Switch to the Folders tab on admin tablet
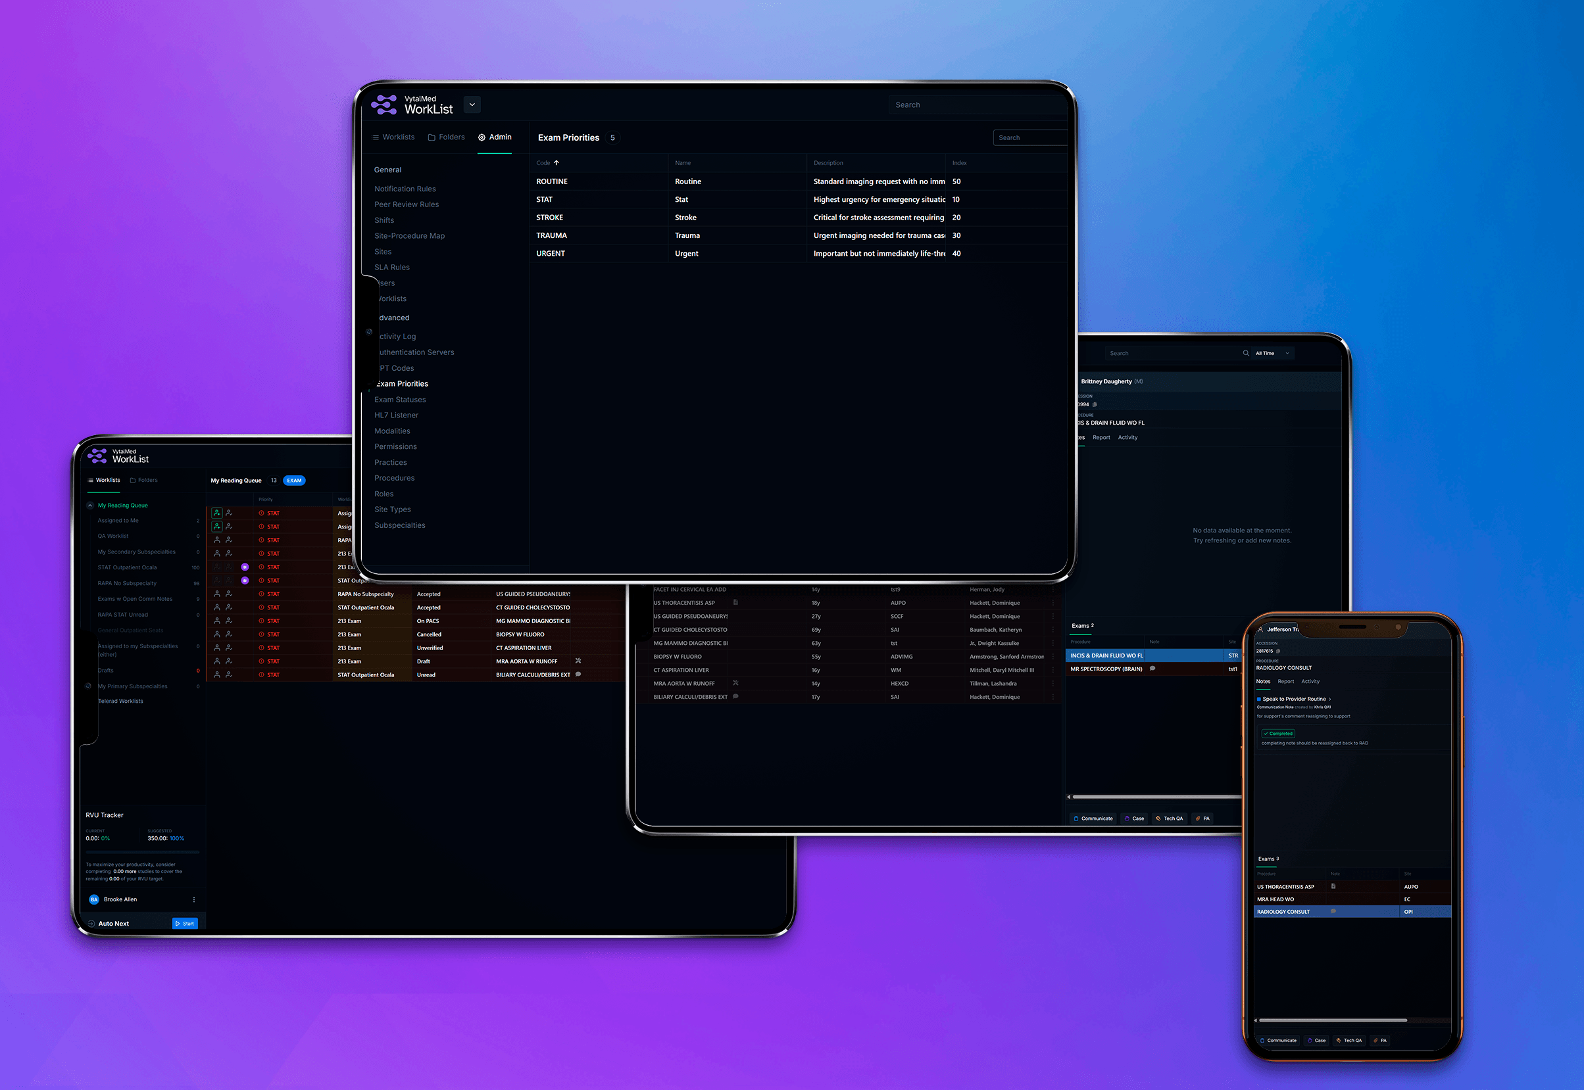Image resolution: width=1584 pixels, height=1090 pixels. 446,137
